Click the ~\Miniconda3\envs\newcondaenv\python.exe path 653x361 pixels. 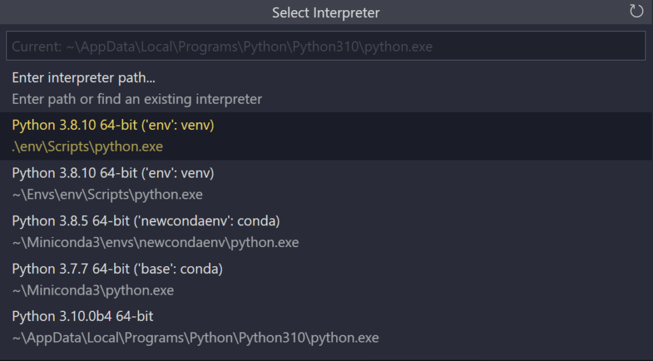[155, 243]
